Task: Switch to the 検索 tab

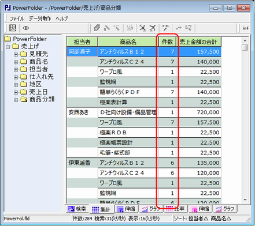Action: click(x=77, y=209)
